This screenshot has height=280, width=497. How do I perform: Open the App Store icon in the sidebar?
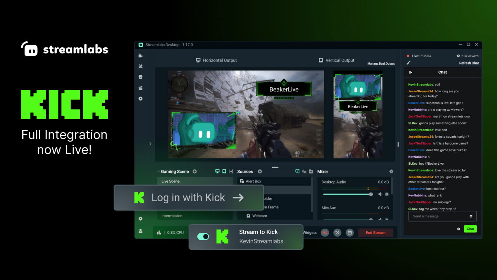(x=140, y=77)
